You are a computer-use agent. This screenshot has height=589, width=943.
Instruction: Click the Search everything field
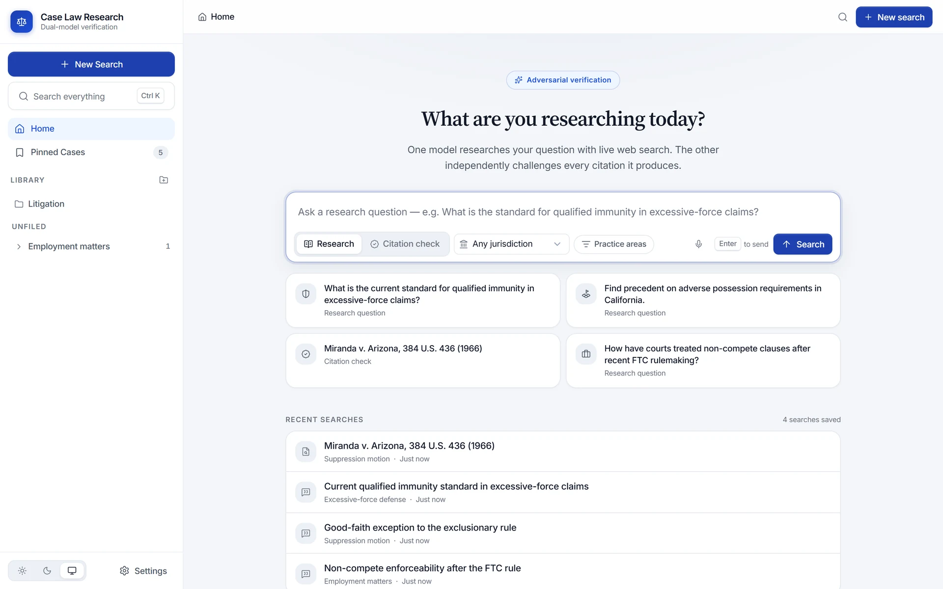pos(91,96)
